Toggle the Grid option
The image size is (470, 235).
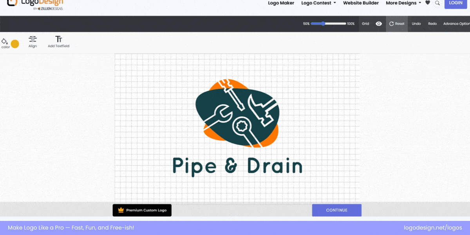pyautogui.click(x=365, y=24)
